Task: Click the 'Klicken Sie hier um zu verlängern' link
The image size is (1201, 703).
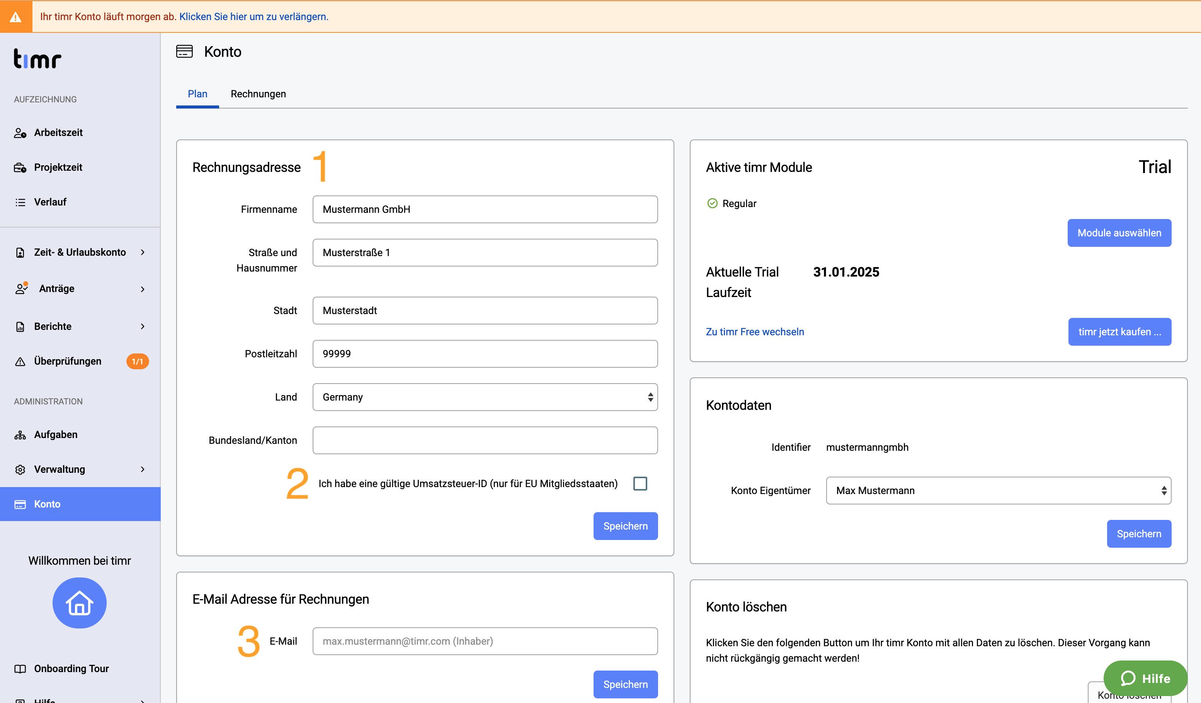Action: 253,17
